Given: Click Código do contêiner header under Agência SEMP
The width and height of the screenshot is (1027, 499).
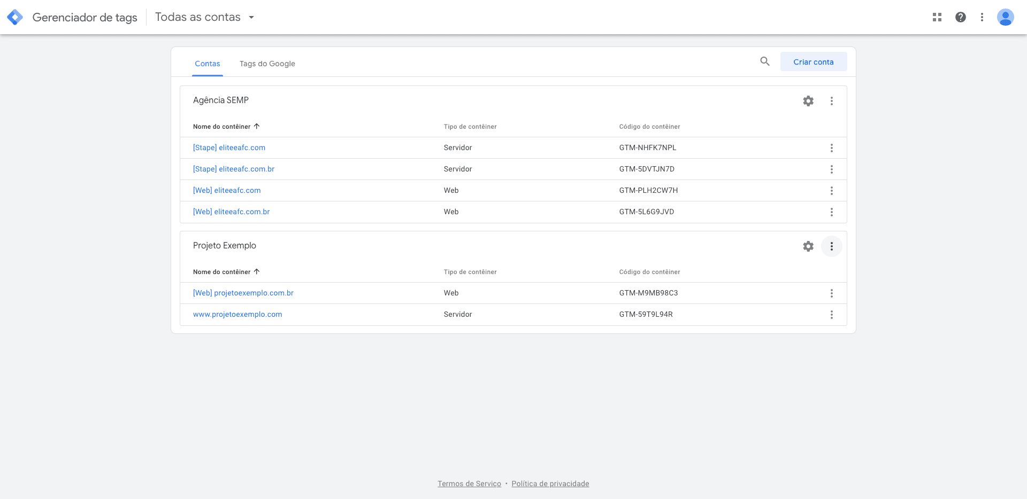Looking at the screenshot, I should point(650,127).
